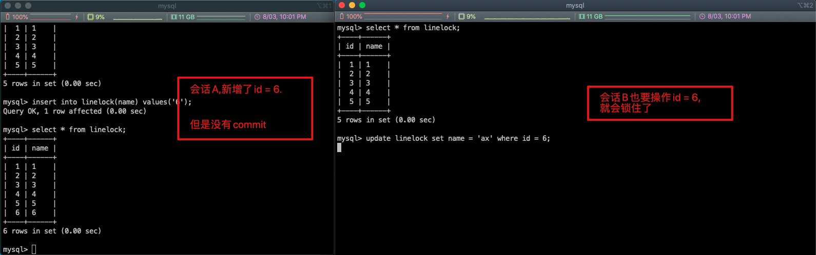This screenshot has width=816, height=255.
Task: Click the blocked cursor block in right window
Action: click(339, 147)
